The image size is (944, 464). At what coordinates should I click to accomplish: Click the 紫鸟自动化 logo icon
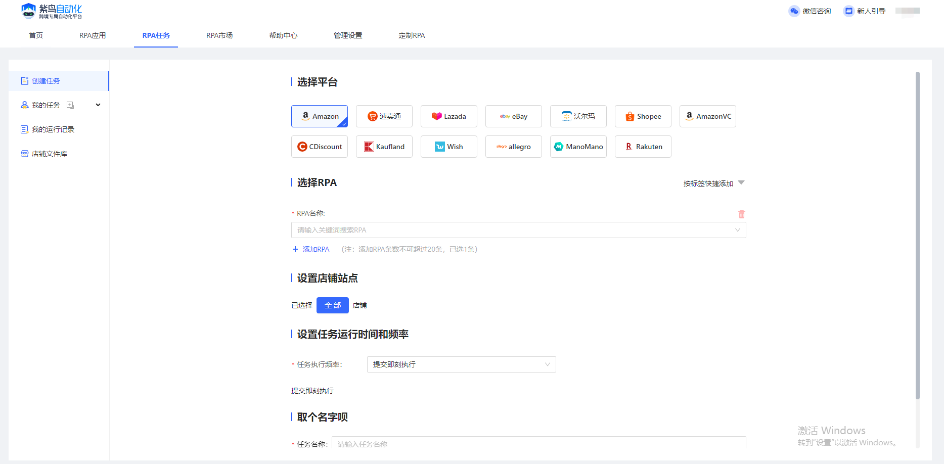click(x=29, y=11)
